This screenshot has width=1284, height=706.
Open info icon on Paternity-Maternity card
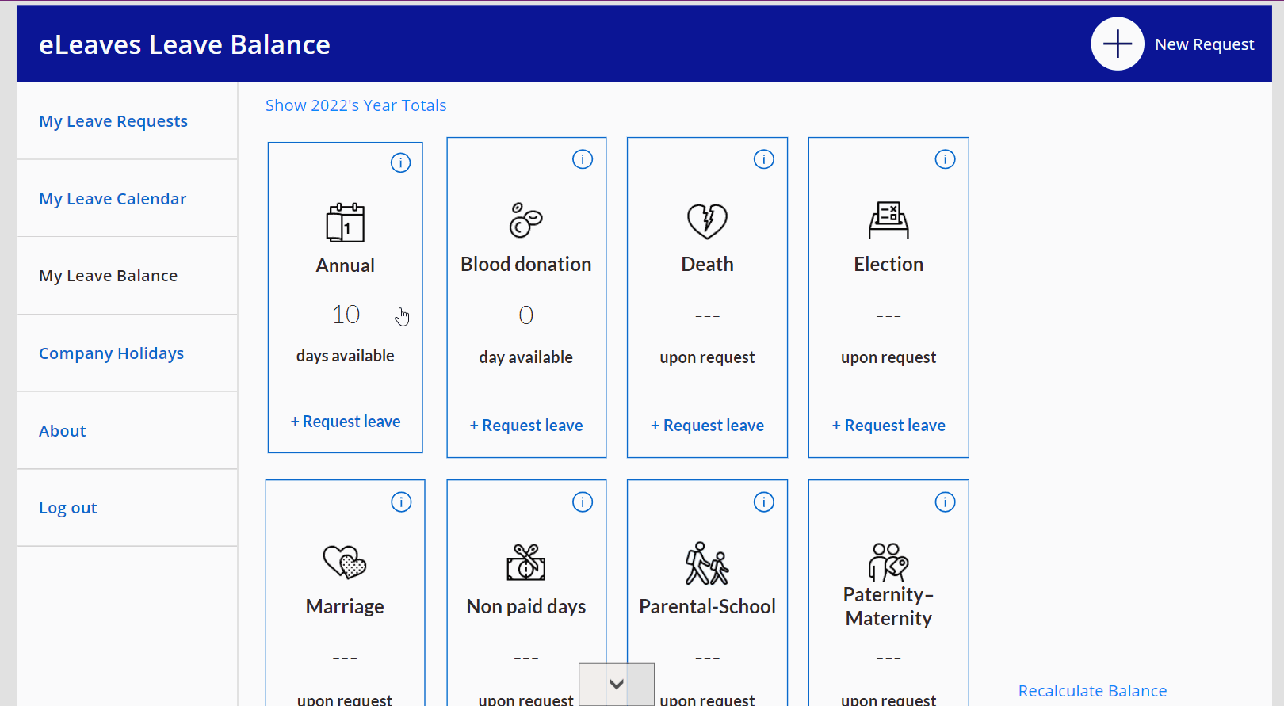pyautogui.click(x=945, y=502)
